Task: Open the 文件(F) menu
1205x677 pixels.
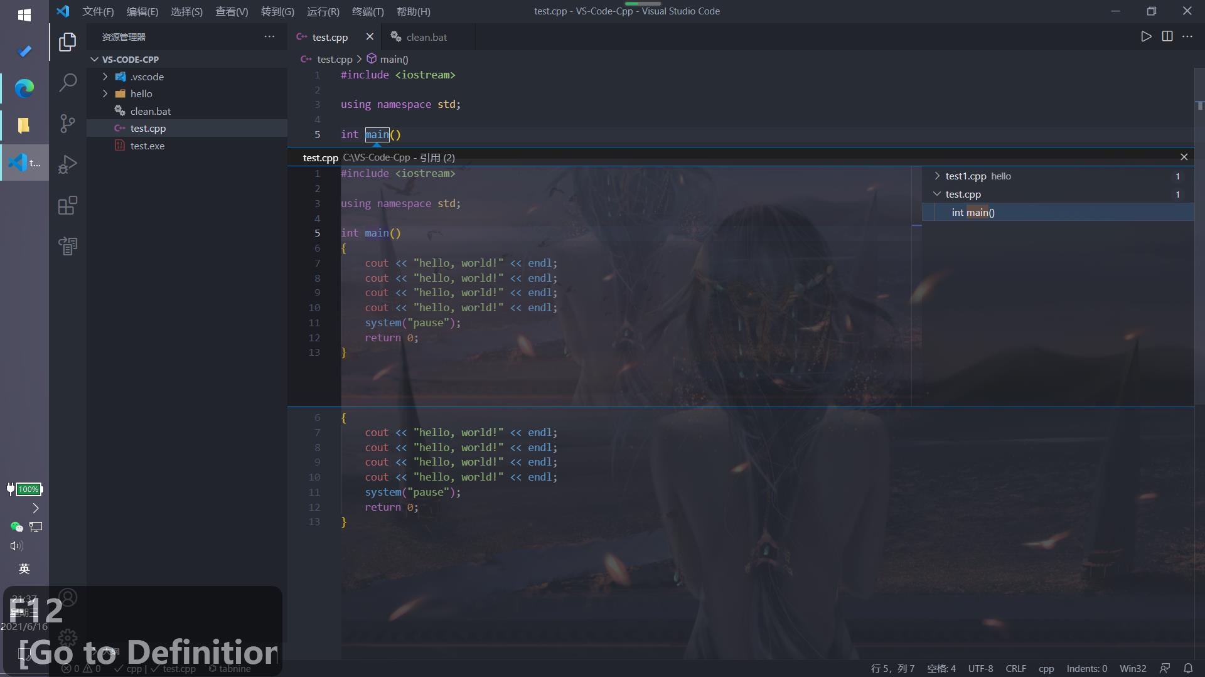Action: click(x=98, y=11)
